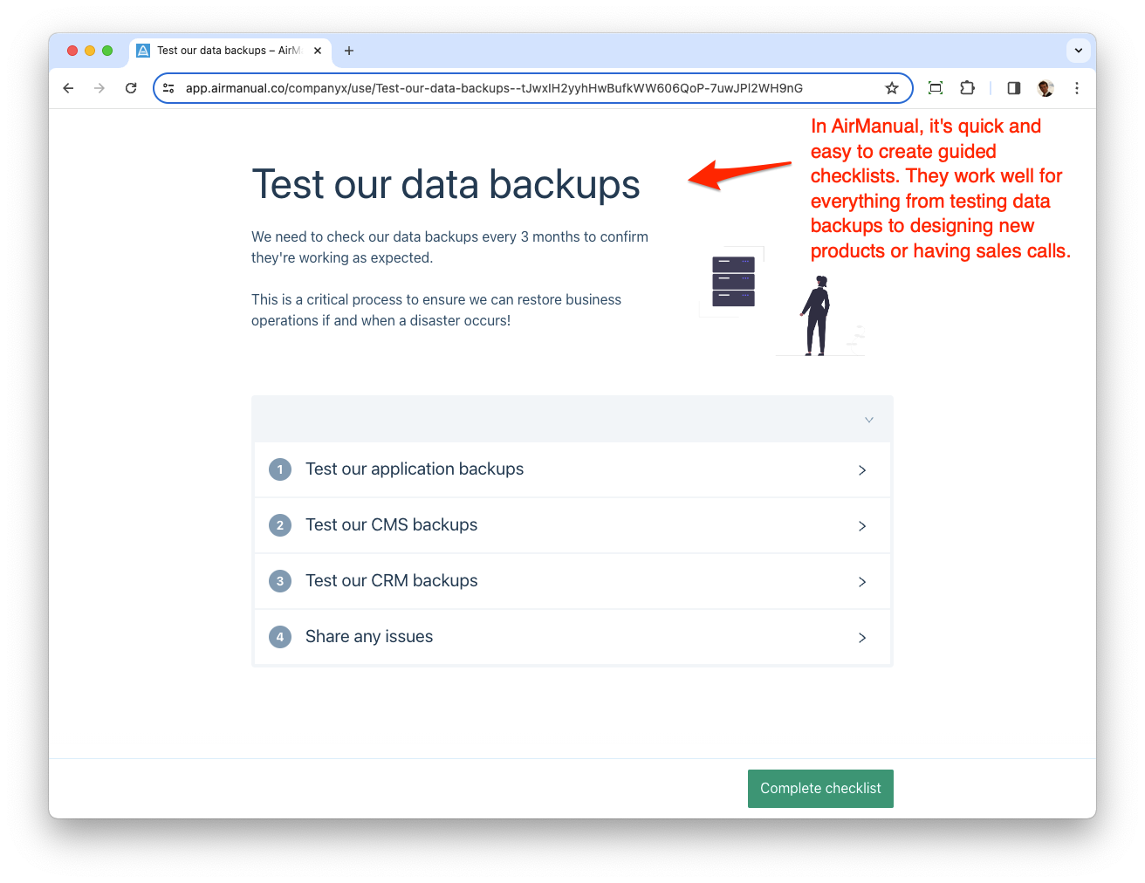Maximize the window with the green button
Viewport: 1145px width, 883px height.
click(107, 51)
